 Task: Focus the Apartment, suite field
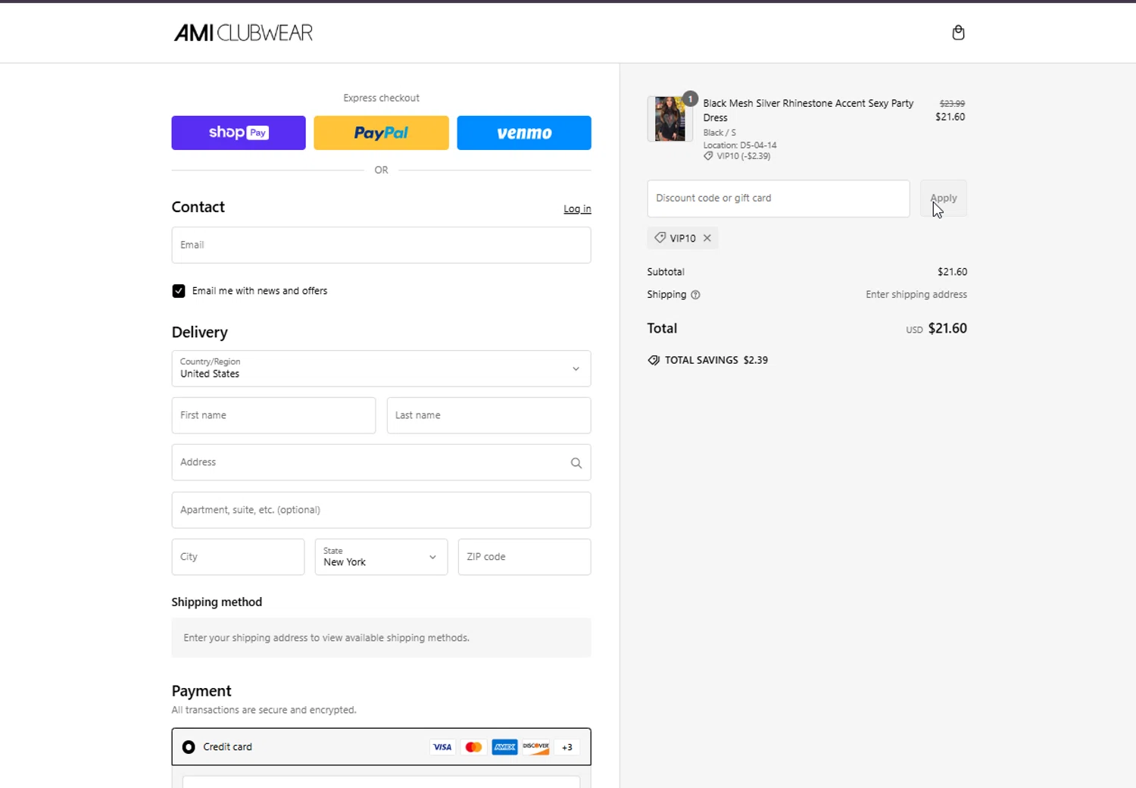[x=381, y=510]
